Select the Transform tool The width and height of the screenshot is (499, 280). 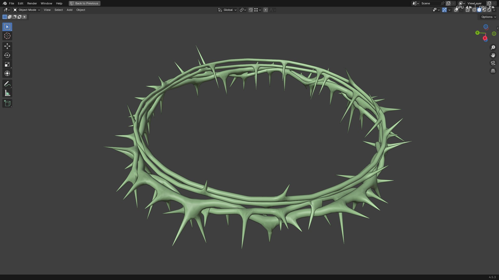pyautogui.click(x=7, y=73)
